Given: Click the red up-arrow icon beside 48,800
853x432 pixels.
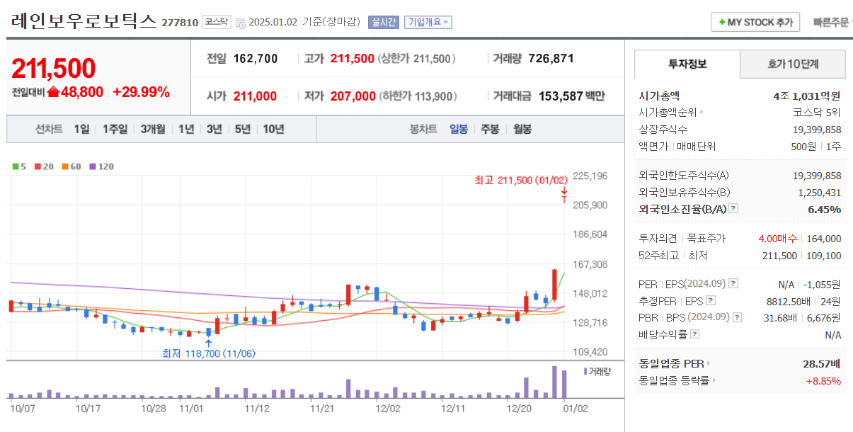Looking at the screenshot, I should click(x=53, y=92).
